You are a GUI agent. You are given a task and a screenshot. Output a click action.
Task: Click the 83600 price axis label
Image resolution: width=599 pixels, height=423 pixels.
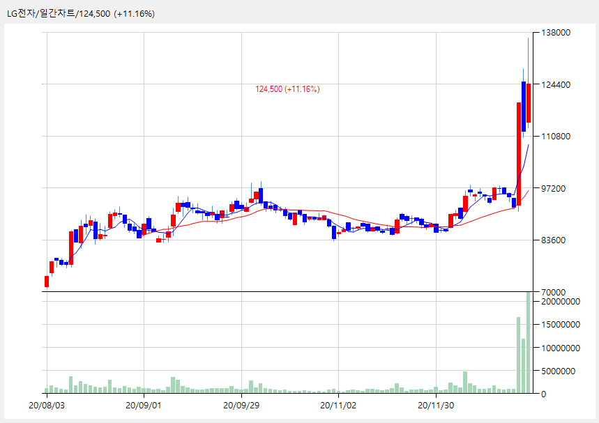[x=554, y=240]
